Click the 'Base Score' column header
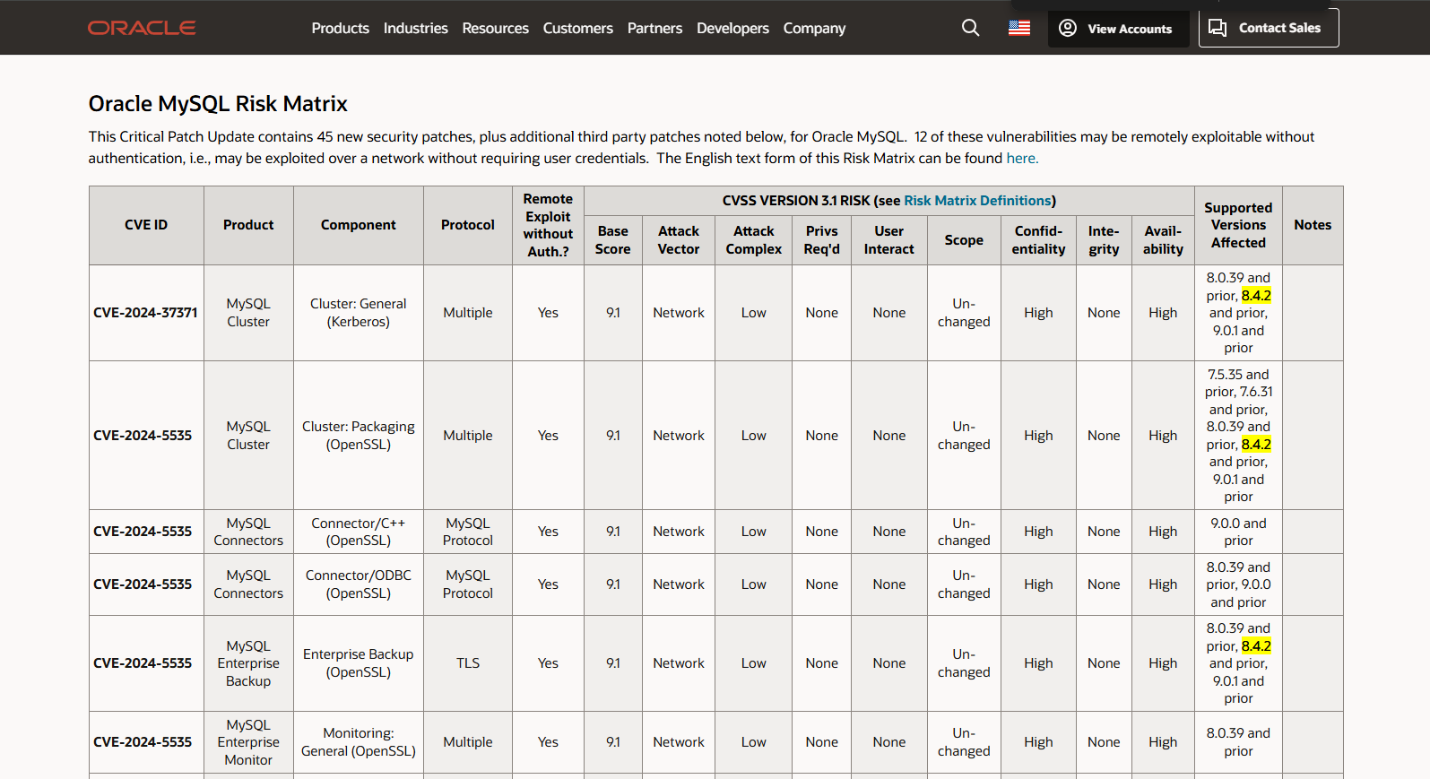1430x779 pixels. 612,240
